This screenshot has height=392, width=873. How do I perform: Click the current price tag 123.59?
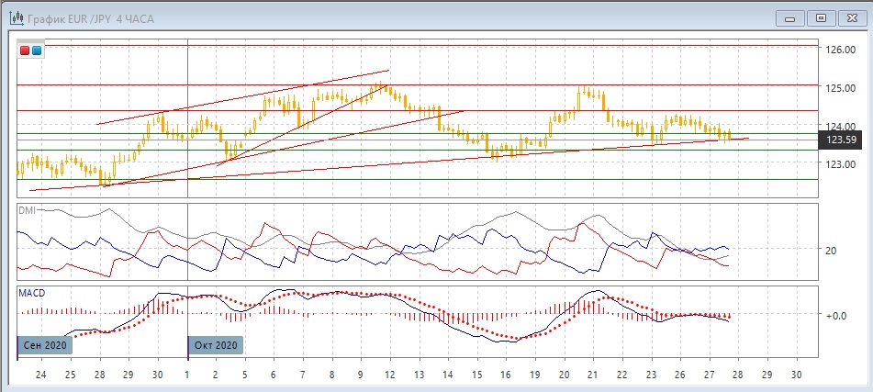842,140
